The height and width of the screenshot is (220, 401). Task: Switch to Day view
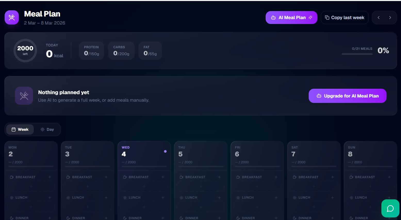point(47,129)
